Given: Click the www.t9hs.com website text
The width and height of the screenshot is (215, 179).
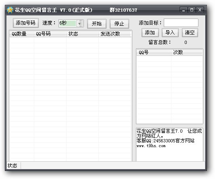Looking at the screenshot, I should coord(151,146).
